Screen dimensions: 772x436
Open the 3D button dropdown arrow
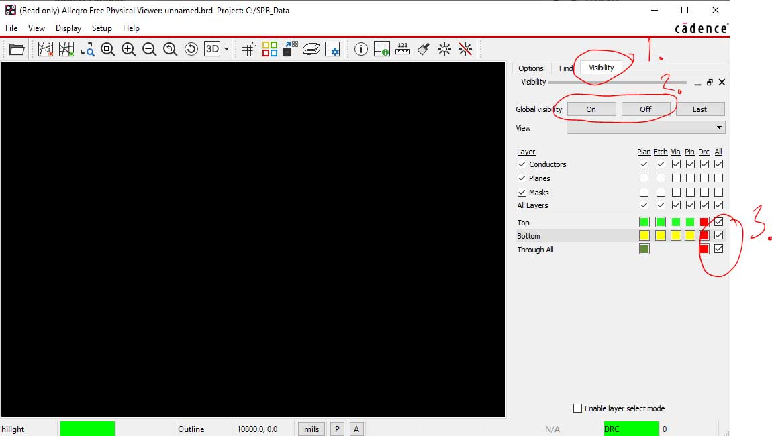(226, 49)
